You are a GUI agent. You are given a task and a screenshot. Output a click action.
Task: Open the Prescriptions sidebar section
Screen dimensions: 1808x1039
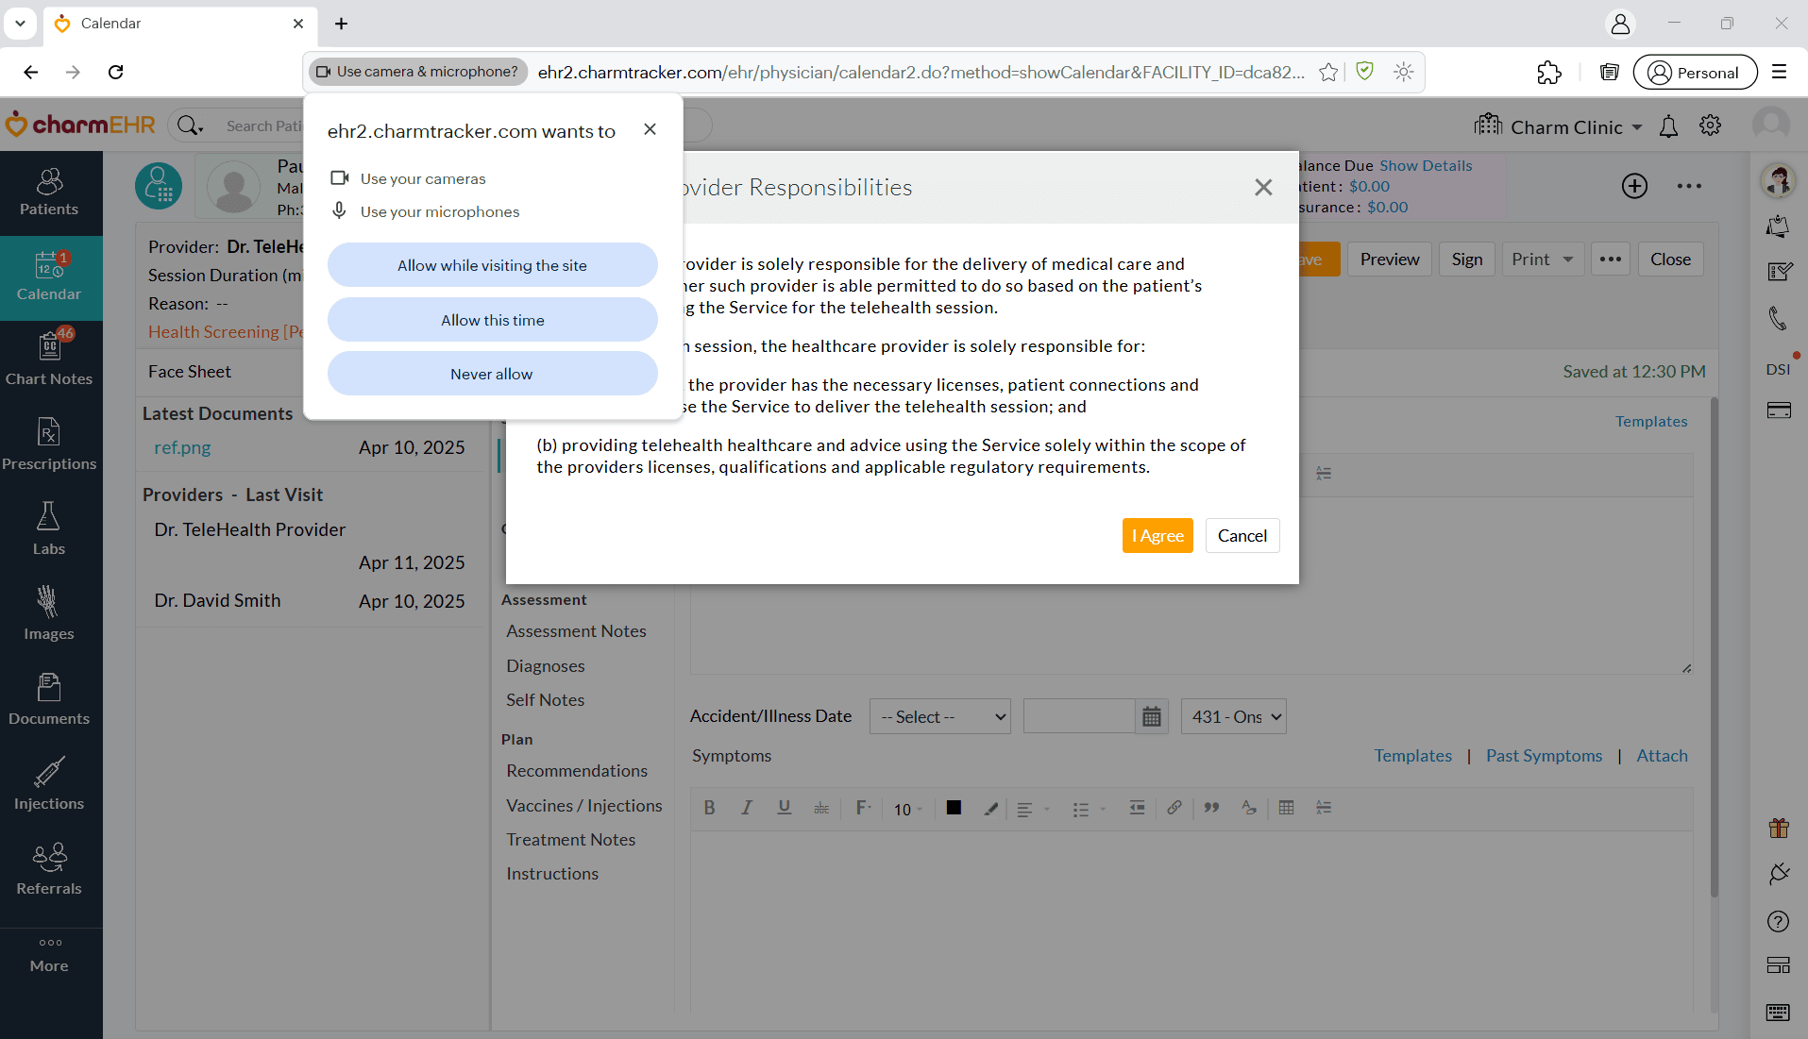click(x=49, y=444)
